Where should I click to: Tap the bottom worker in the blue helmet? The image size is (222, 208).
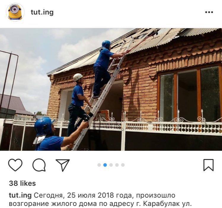[x=57, y=134]
